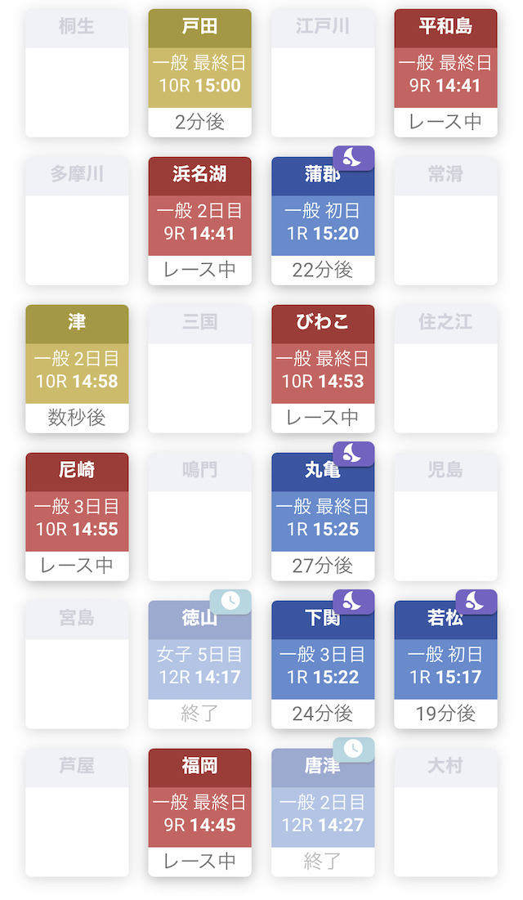523x900 pixels.
Task: Click the clock icon on 徳山 card
Action: (x=230, y=602)
